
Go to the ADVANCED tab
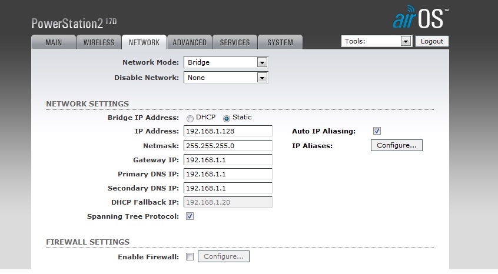coord(190,42)
